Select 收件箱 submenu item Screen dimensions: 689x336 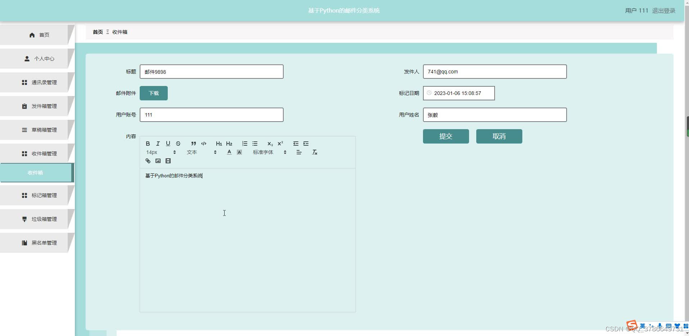click(37, 173)
